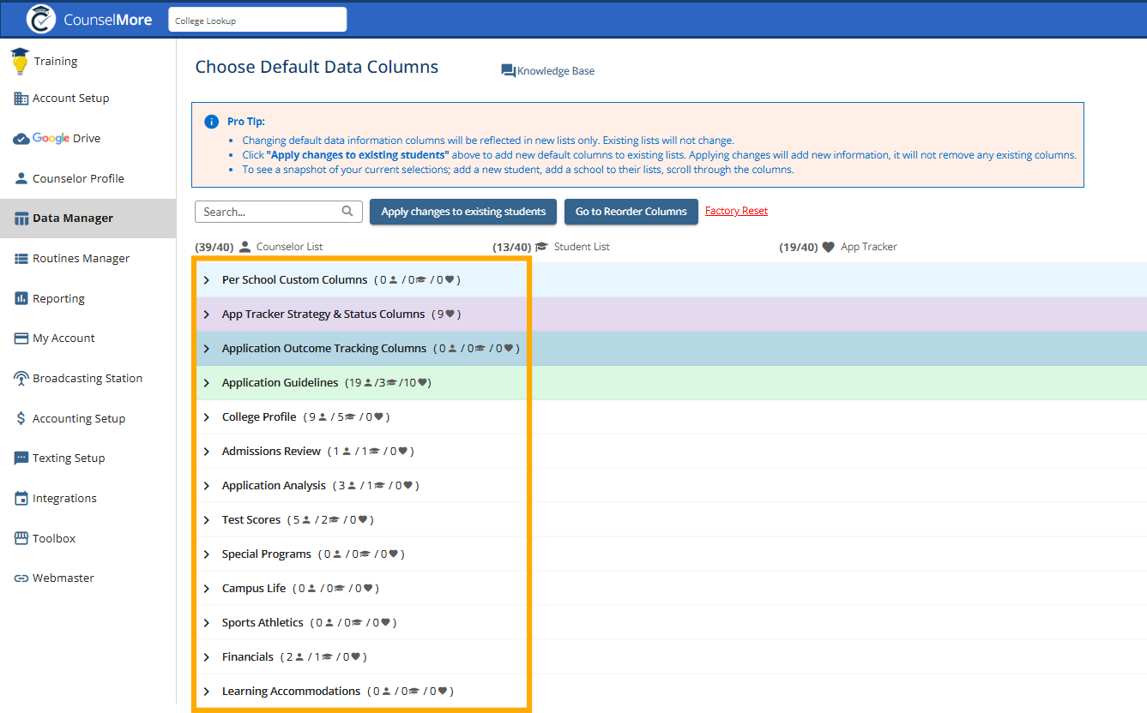Screen dimensions: 1147x713
Task: Click the search magnifier icon
Action: point(347,211)
